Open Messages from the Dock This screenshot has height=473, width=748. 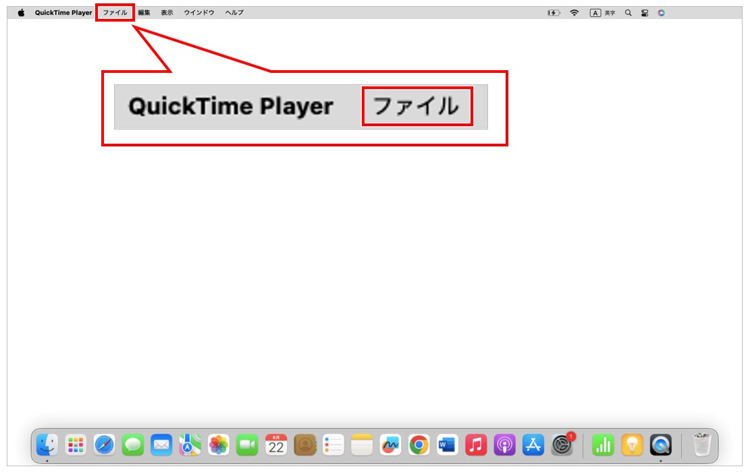(133, 445)
